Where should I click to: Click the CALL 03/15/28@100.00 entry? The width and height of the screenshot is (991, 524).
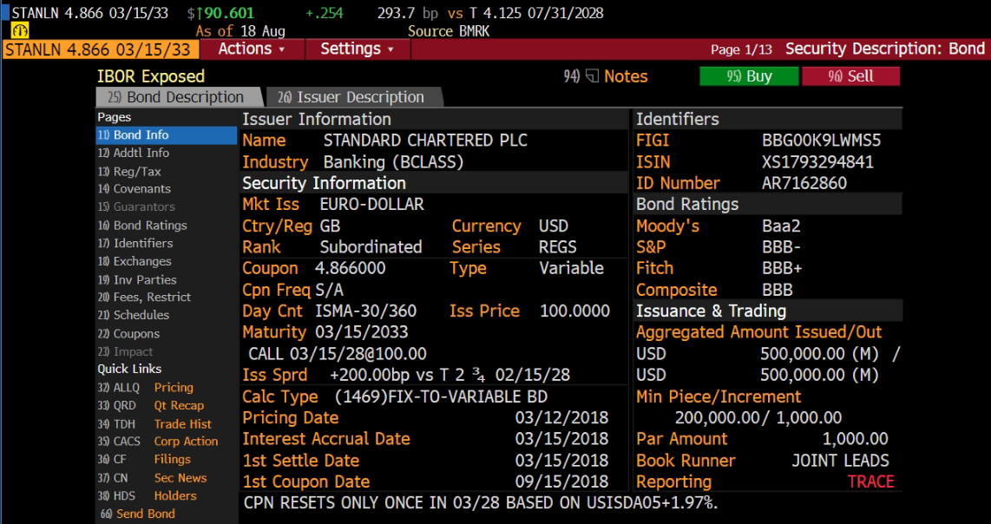(x=338, y=353)
